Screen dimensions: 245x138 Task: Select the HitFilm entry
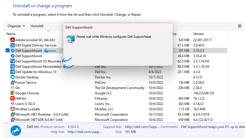(21, 99)
